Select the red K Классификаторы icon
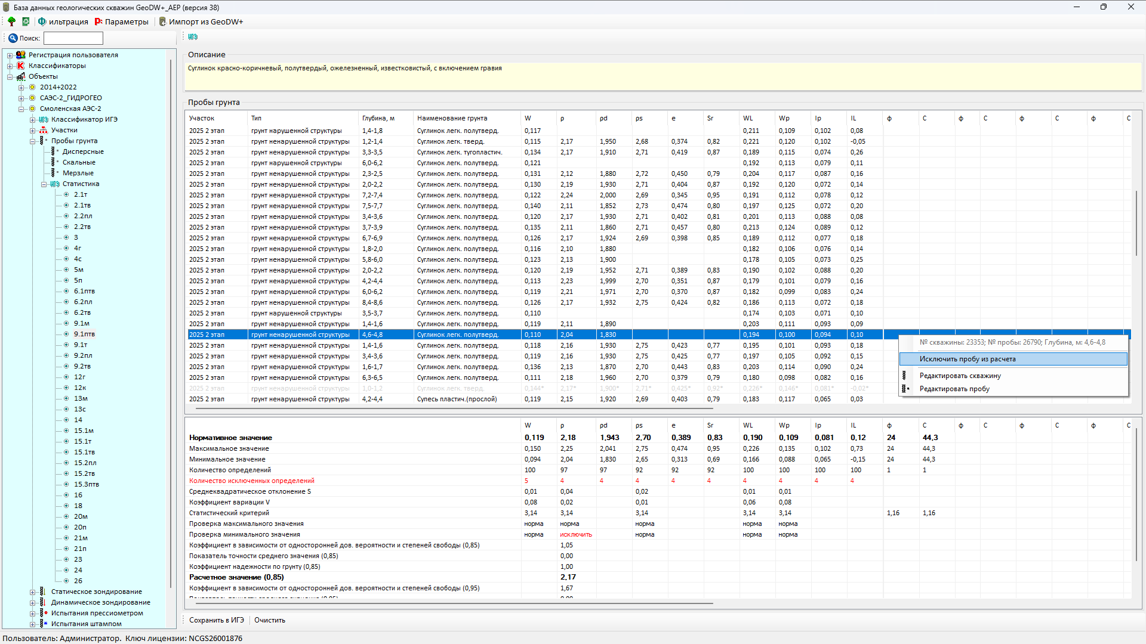Viewport: 1146px width, 644px height. click(21, 66)
